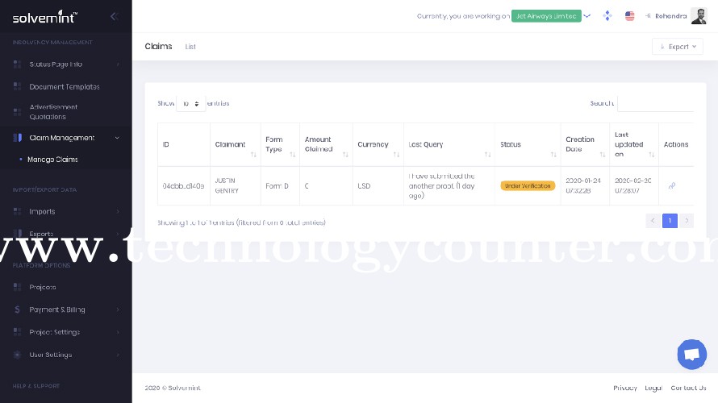Click the User Settings gear icon

point(17,355)
